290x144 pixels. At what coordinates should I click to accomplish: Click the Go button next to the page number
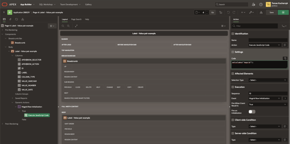tap(213, 12)
